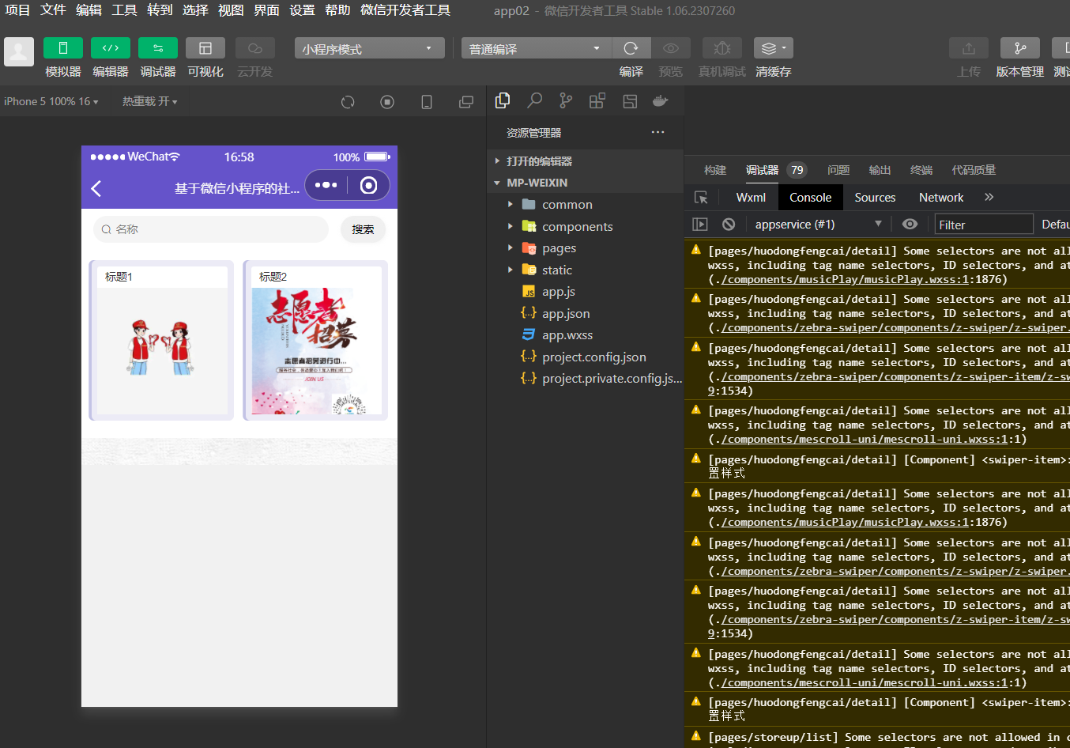The width and height of the screenshot is (1070, 748).
Task: Toggle the console sidebar icon
Action: pyautogui.click(x=700, y=225)
